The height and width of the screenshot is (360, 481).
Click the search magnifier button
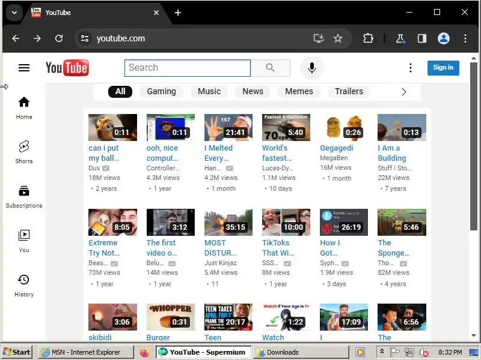(270, 68)
